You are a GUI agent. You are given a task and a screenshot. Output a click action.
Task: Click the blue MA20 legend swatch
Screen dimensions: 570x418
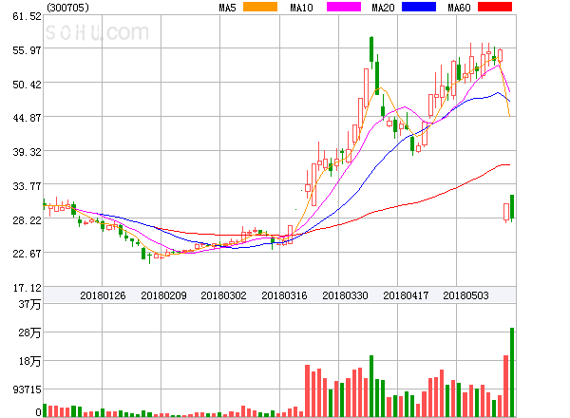tap(419, 7)
